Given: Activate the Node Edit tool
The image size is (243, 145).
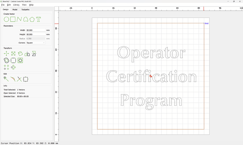Looking at the screenshot, I should tap(6, 79).
